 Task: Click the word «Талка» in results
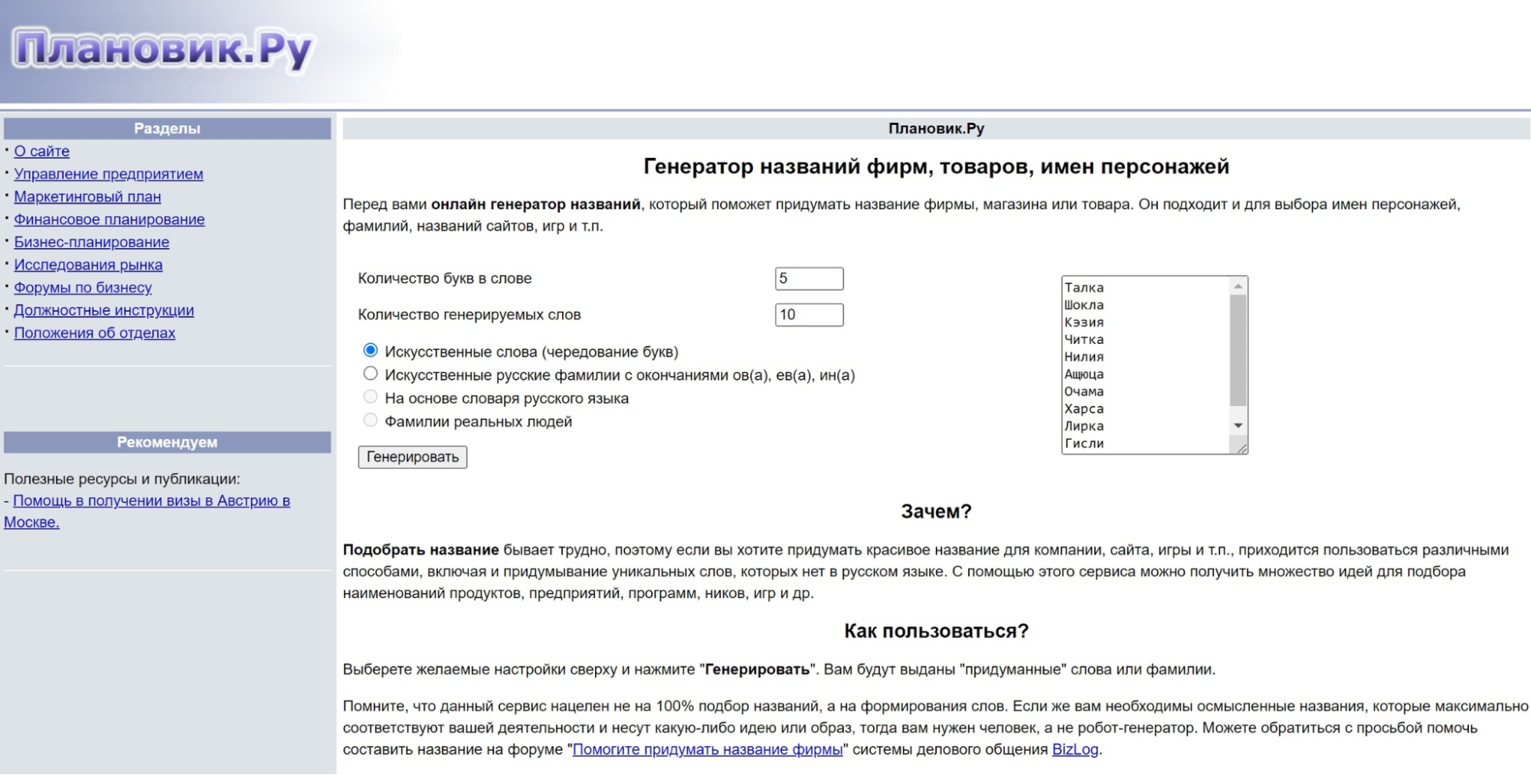(x=1084, y=288)
